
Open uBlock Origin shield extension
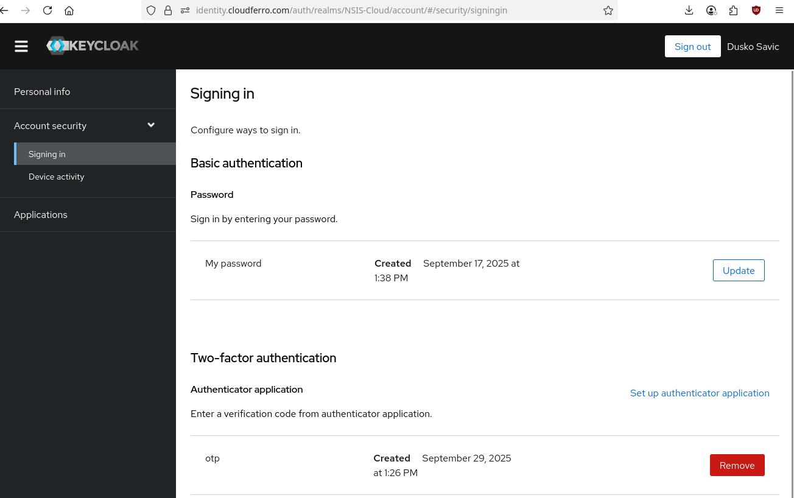click(756, 10)
